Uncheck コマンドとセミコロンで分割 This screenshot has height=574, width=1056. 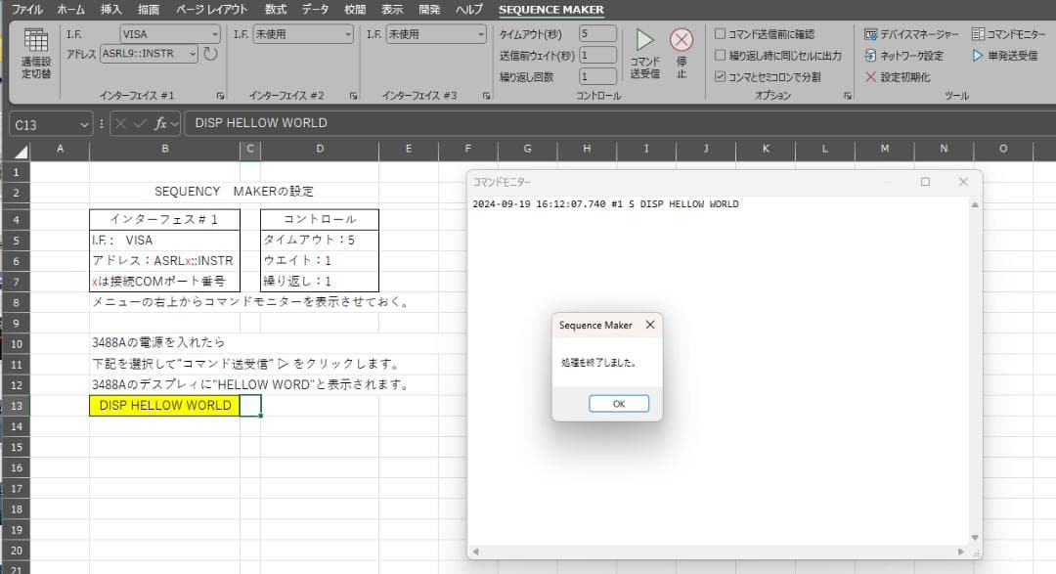(719, 75)
